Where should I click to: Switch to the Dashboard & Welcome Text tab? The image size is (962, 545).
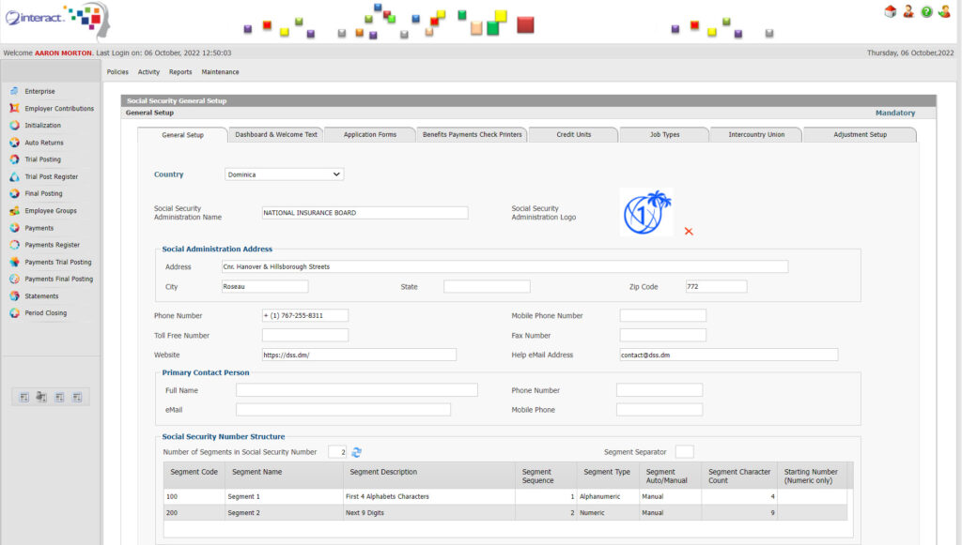276,135
